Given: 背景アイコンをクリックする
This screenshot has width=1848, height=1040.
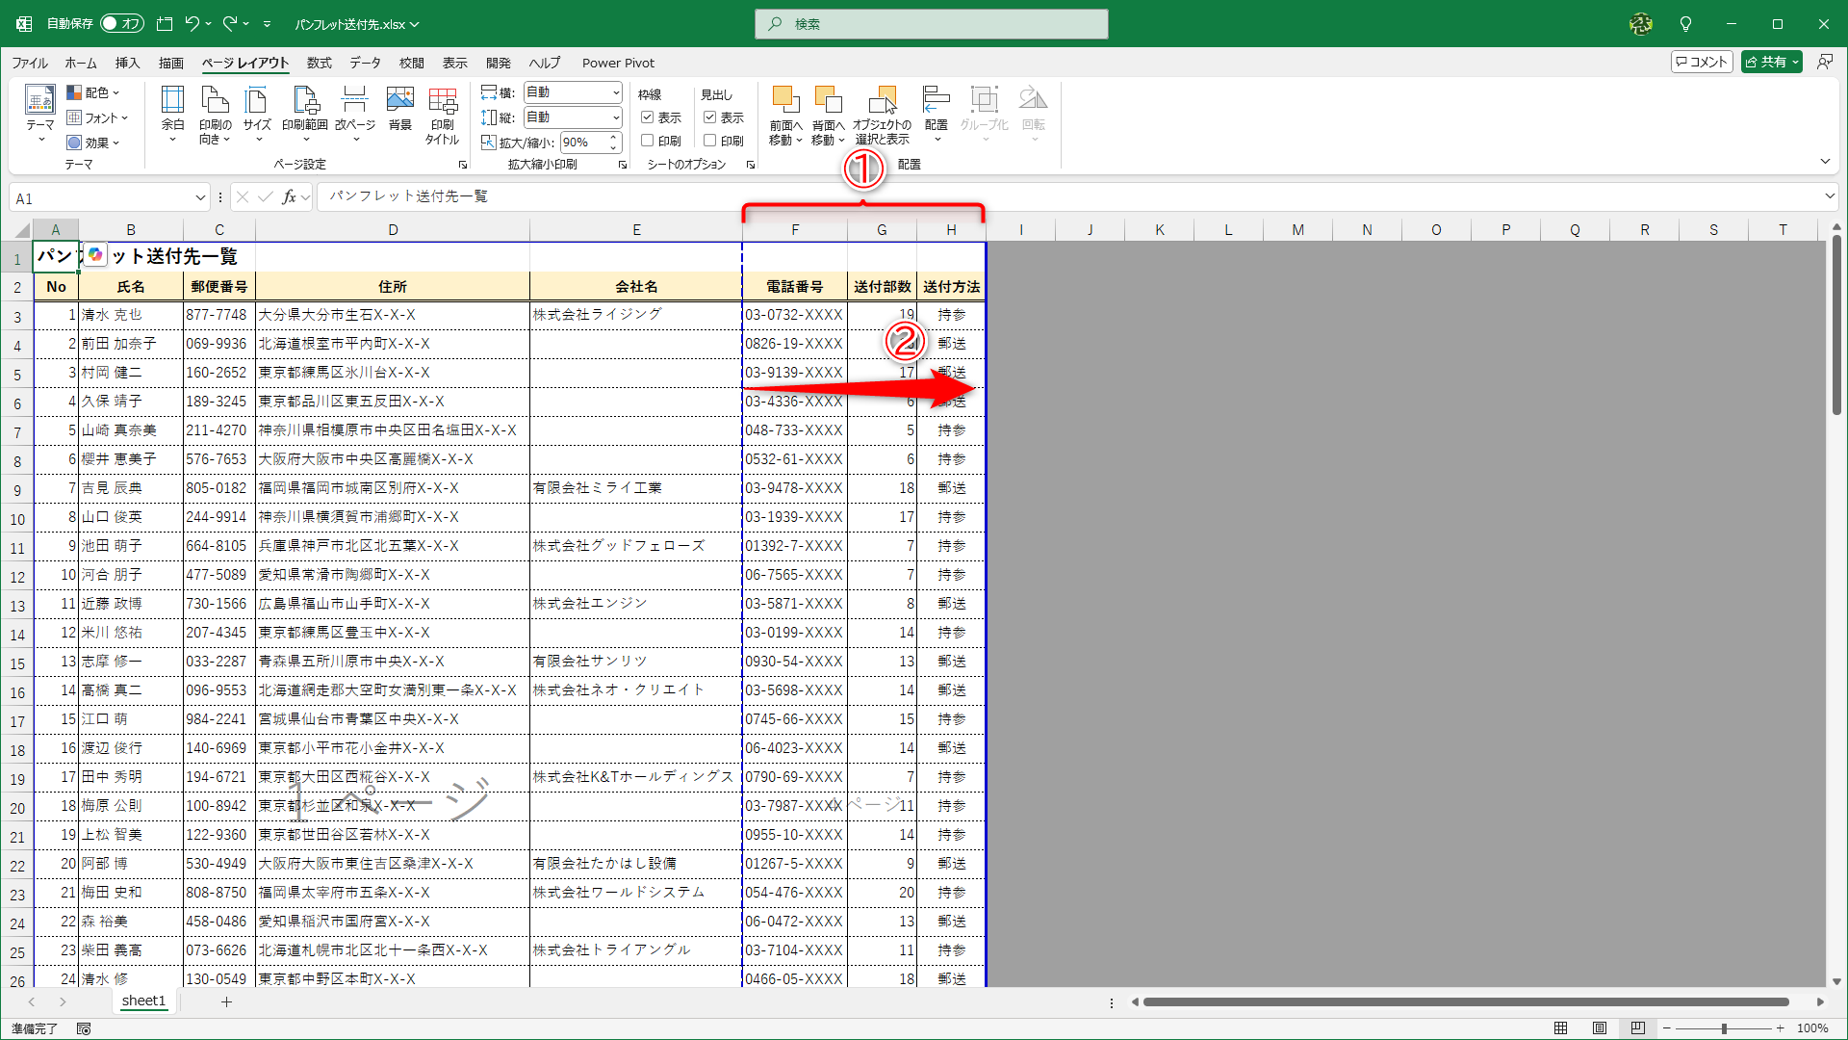Looking at the screenshot, I should pos(398,111).
